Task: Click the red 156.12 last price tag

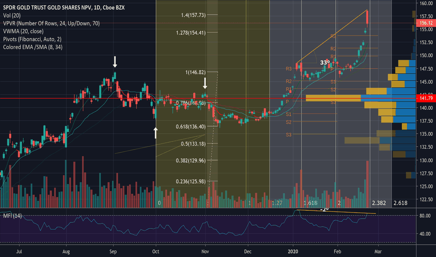Action: [x=426, y=23]
